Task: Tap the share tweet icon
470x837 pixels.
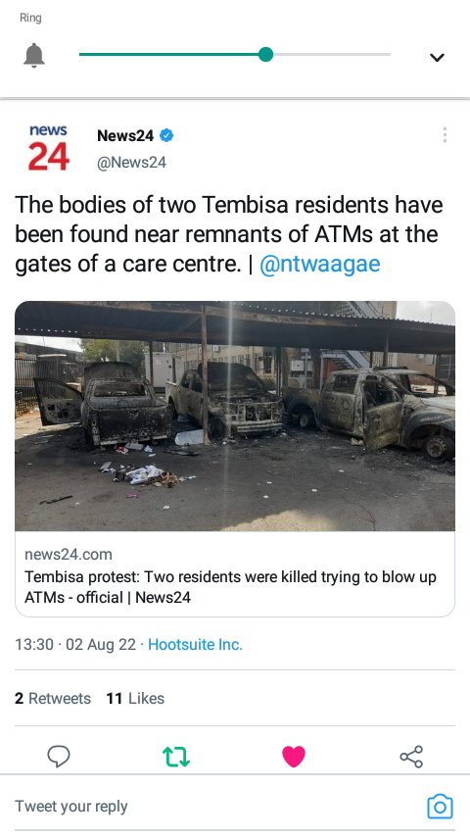Action: click(411, 757)
